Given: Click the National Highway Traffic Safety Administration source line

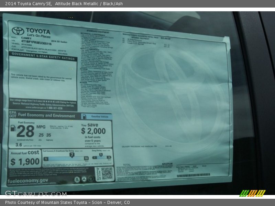Looking at the screenshot, I should pyautogui.click(x=43, y=105).
